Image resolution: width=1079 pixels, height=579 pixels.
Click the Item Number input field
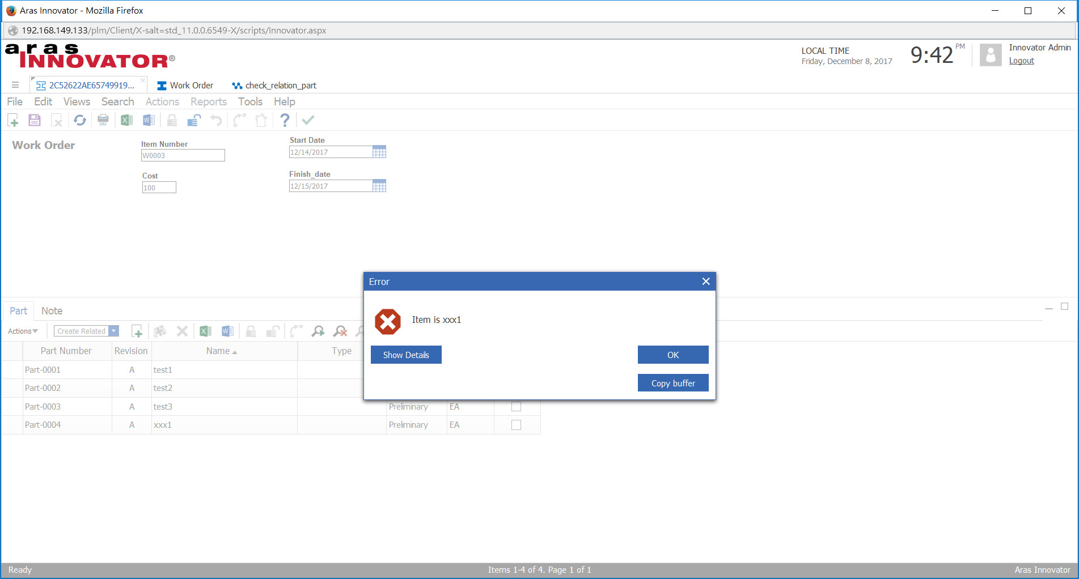pyautogui.click(x=183, y=155)
